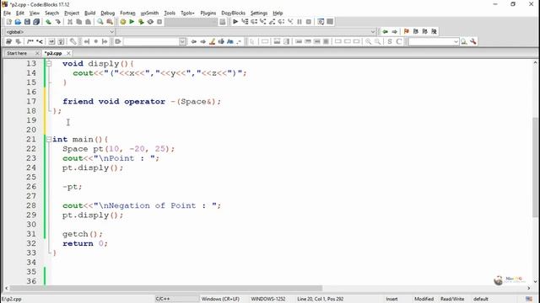Toggle selected-text-only search option

point(221,41)
